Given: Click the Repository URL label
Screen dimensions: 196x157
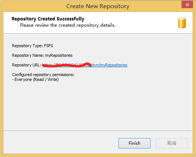Looking at the screenshot, I should coord(26,65).
